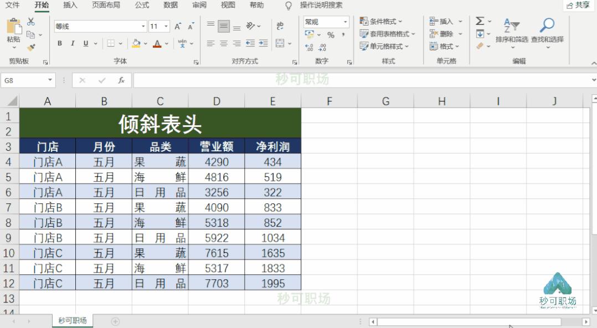The height and width of the screenshot is (328, 597).
Task: Toggle italic formatting with the I icon
Action: point(73,43)
